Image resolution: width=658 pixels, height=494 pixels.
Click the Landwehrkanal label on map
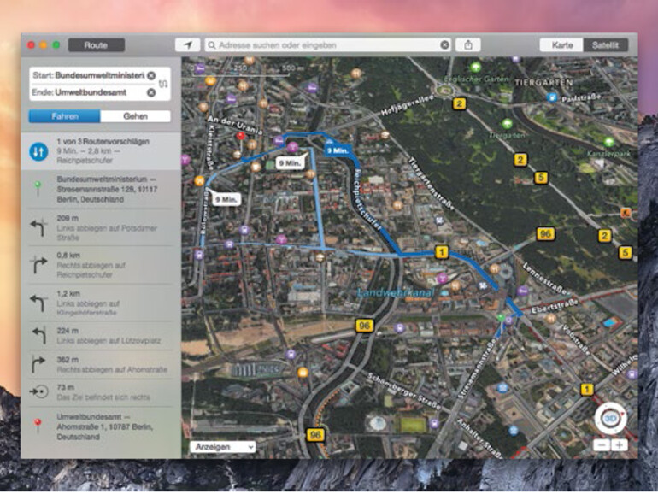click(x=396, y=292)
